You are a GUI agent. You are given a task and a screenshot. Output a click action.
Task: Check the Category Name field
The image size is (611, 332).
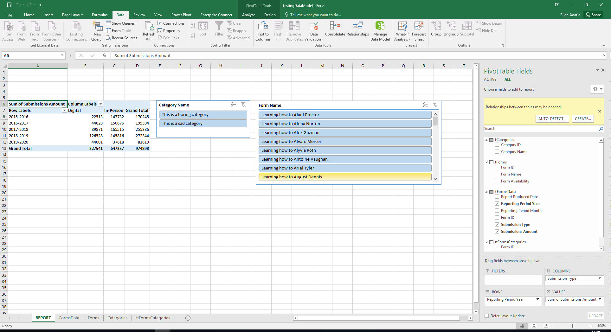coord(497,152)
